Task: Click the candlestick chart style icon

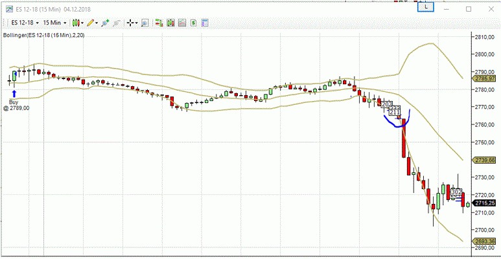Action: tap(76, 23)
